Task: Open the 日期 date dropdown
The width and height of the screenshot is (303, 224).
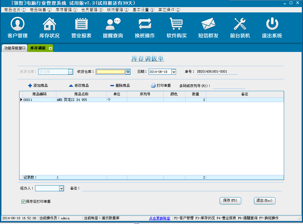Action: [x=173, y=72]
